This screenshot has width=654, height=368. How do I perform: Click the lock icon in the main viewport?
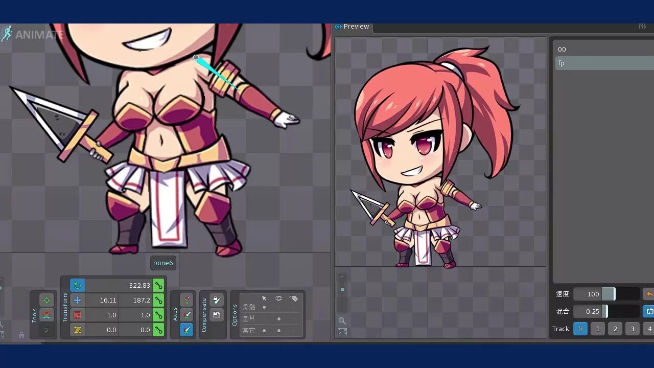click(21, 335)
